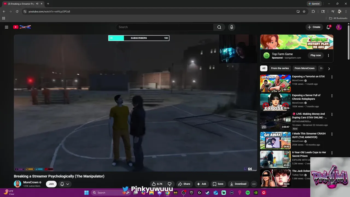
Task: Open the YouTube hamburger guide menu
Action: coord(7,27)
